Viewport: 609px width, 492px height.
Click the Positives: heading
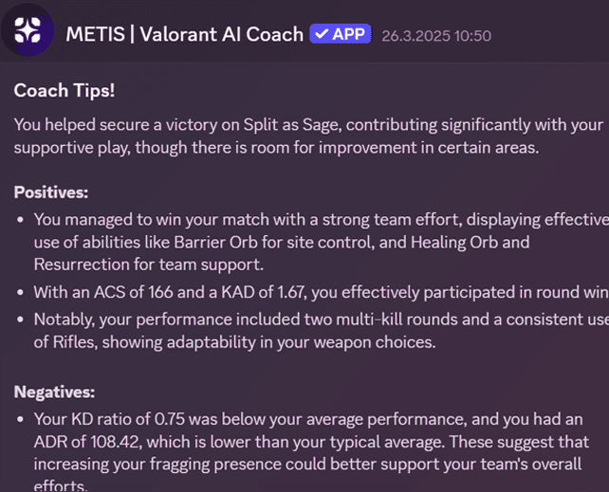[x=51, y=192]
